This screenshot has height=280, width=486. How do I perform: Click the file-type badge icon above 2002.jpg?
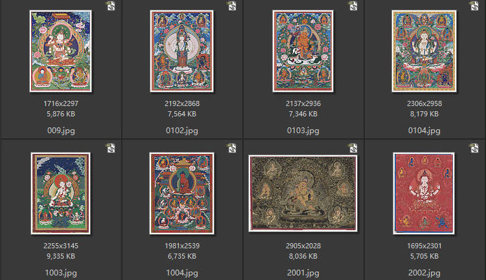click(474, 148)
